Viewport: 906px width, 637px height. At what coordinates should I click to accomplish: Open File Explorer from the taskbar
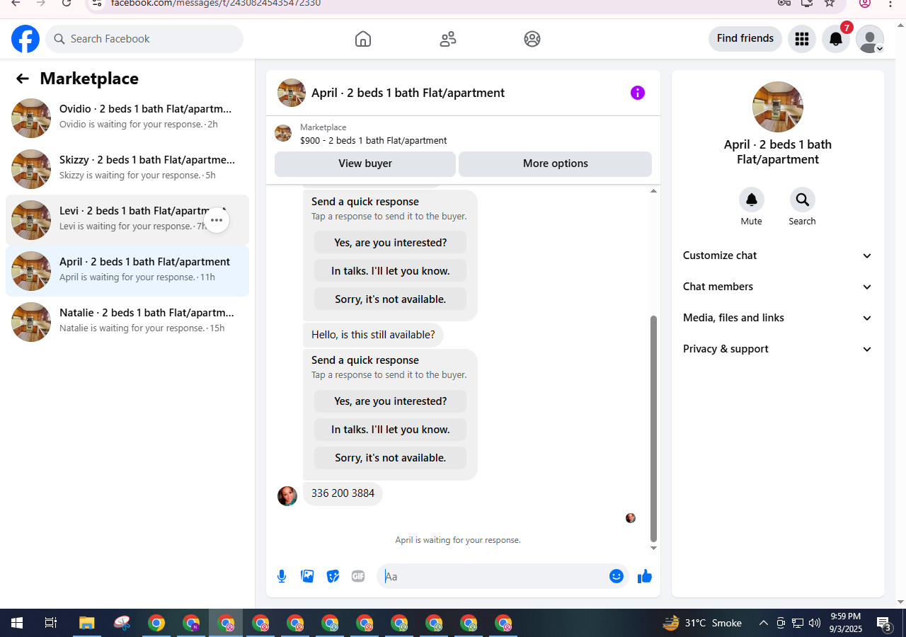coord(86,624)
